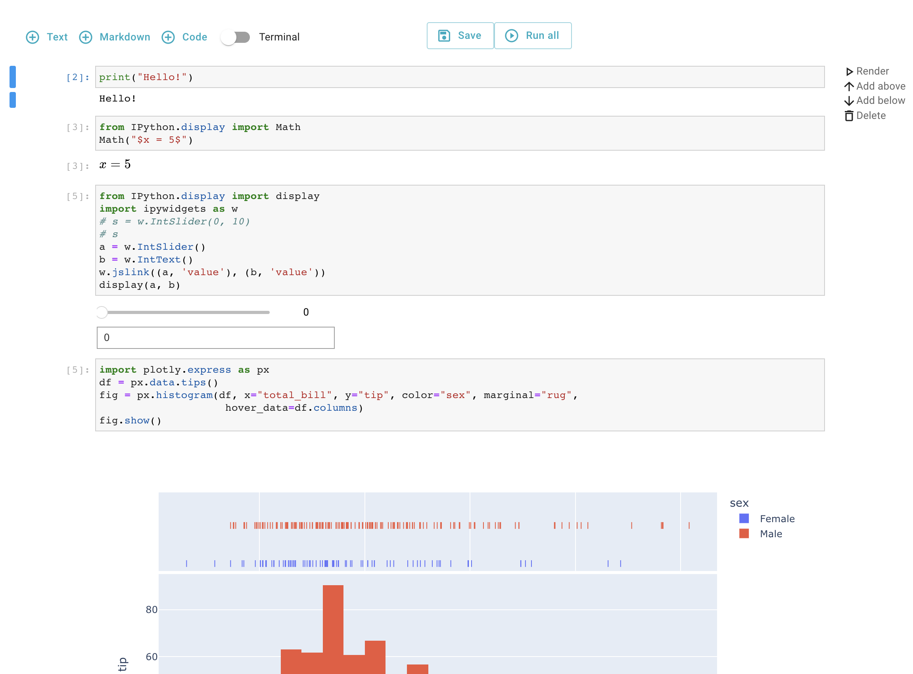The height and width of the screenshot is (674, 913).
Task: Click the Run all button
Action: click(533, 35)
